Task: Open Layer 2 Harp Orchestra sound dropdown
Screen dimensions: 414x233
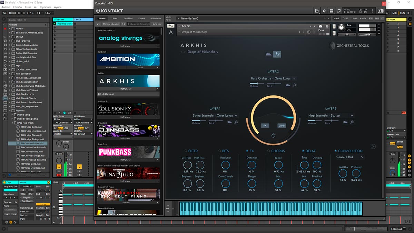Action: pos(273,78)
